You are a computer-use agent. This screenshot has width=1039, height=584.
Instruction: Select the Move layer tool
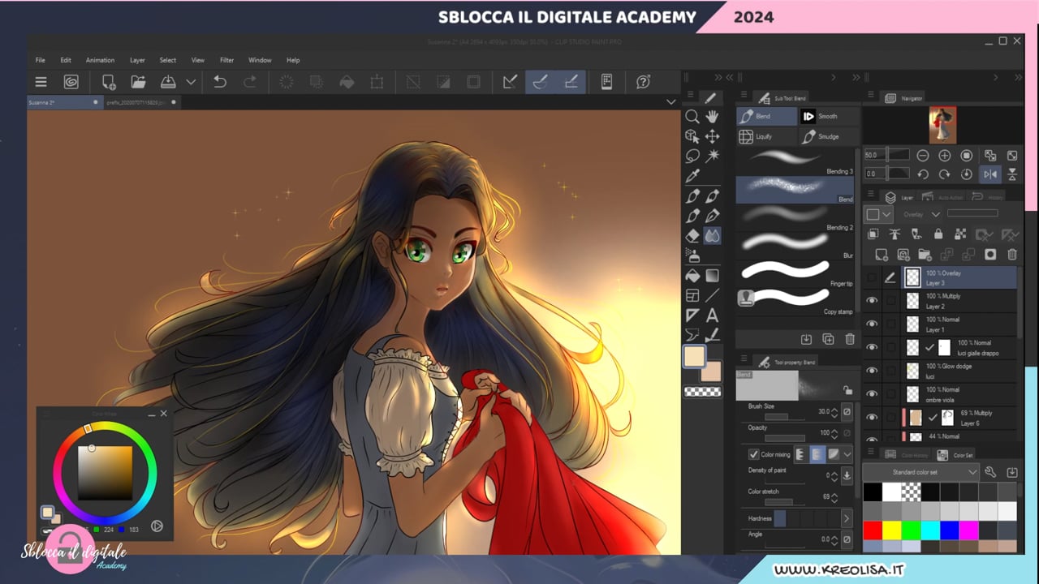click(712, 136)
